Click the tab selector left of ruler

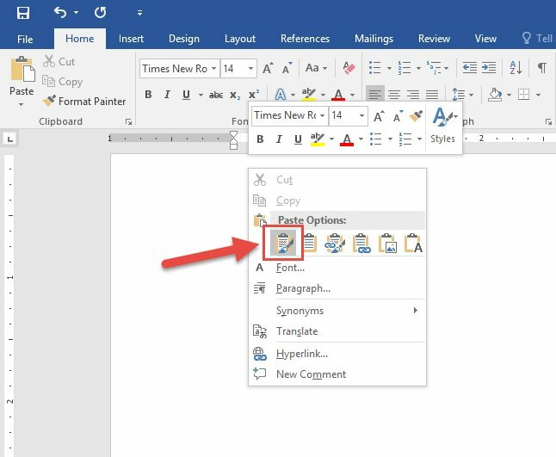(x=10, y=139)
